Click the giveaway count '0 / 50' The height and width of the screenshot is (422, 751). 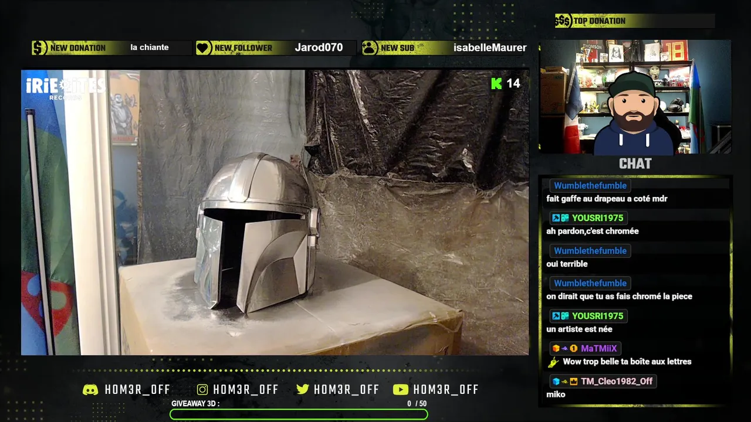[417, 404]
